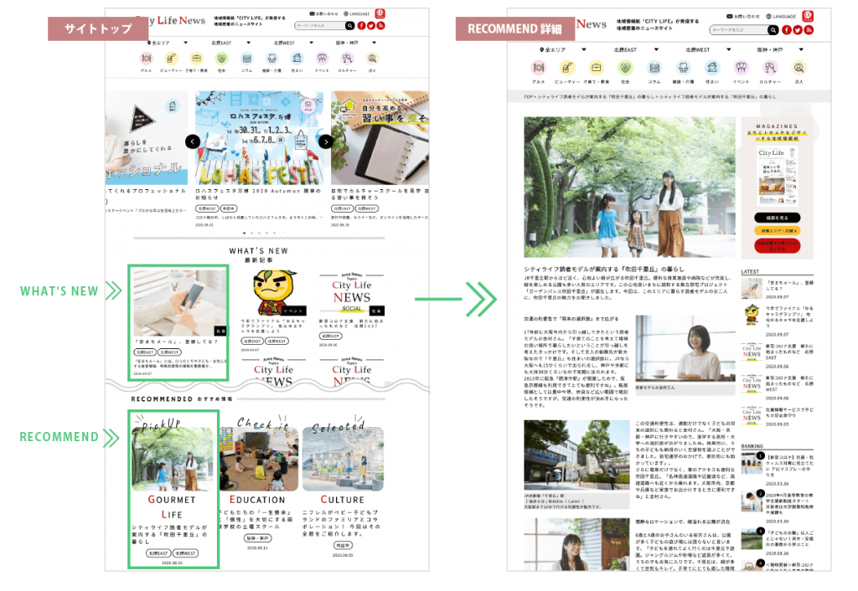Click the red City Life app icon on the detail page
Viewport: 858px width, 591px height.
(808, 16)
